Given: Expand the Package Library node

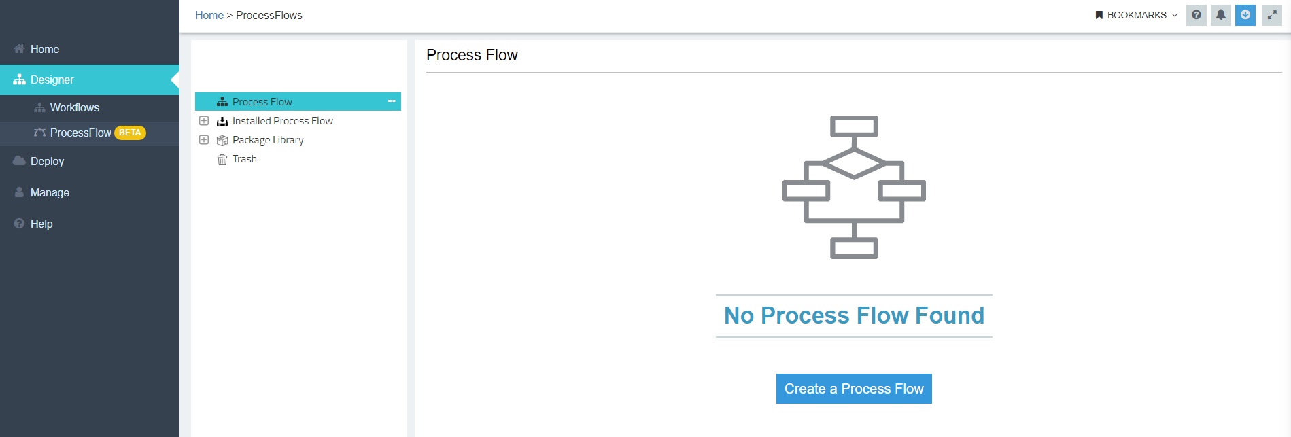Looking at the screenshot, I should 204,140.
